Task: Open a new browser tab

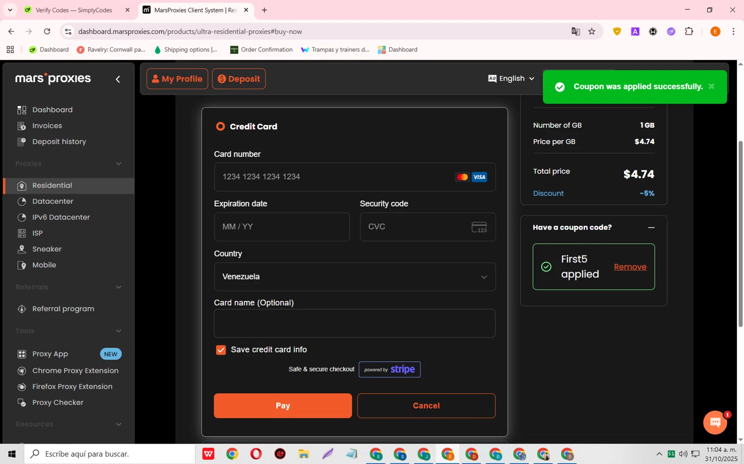Action: (264, 10)
